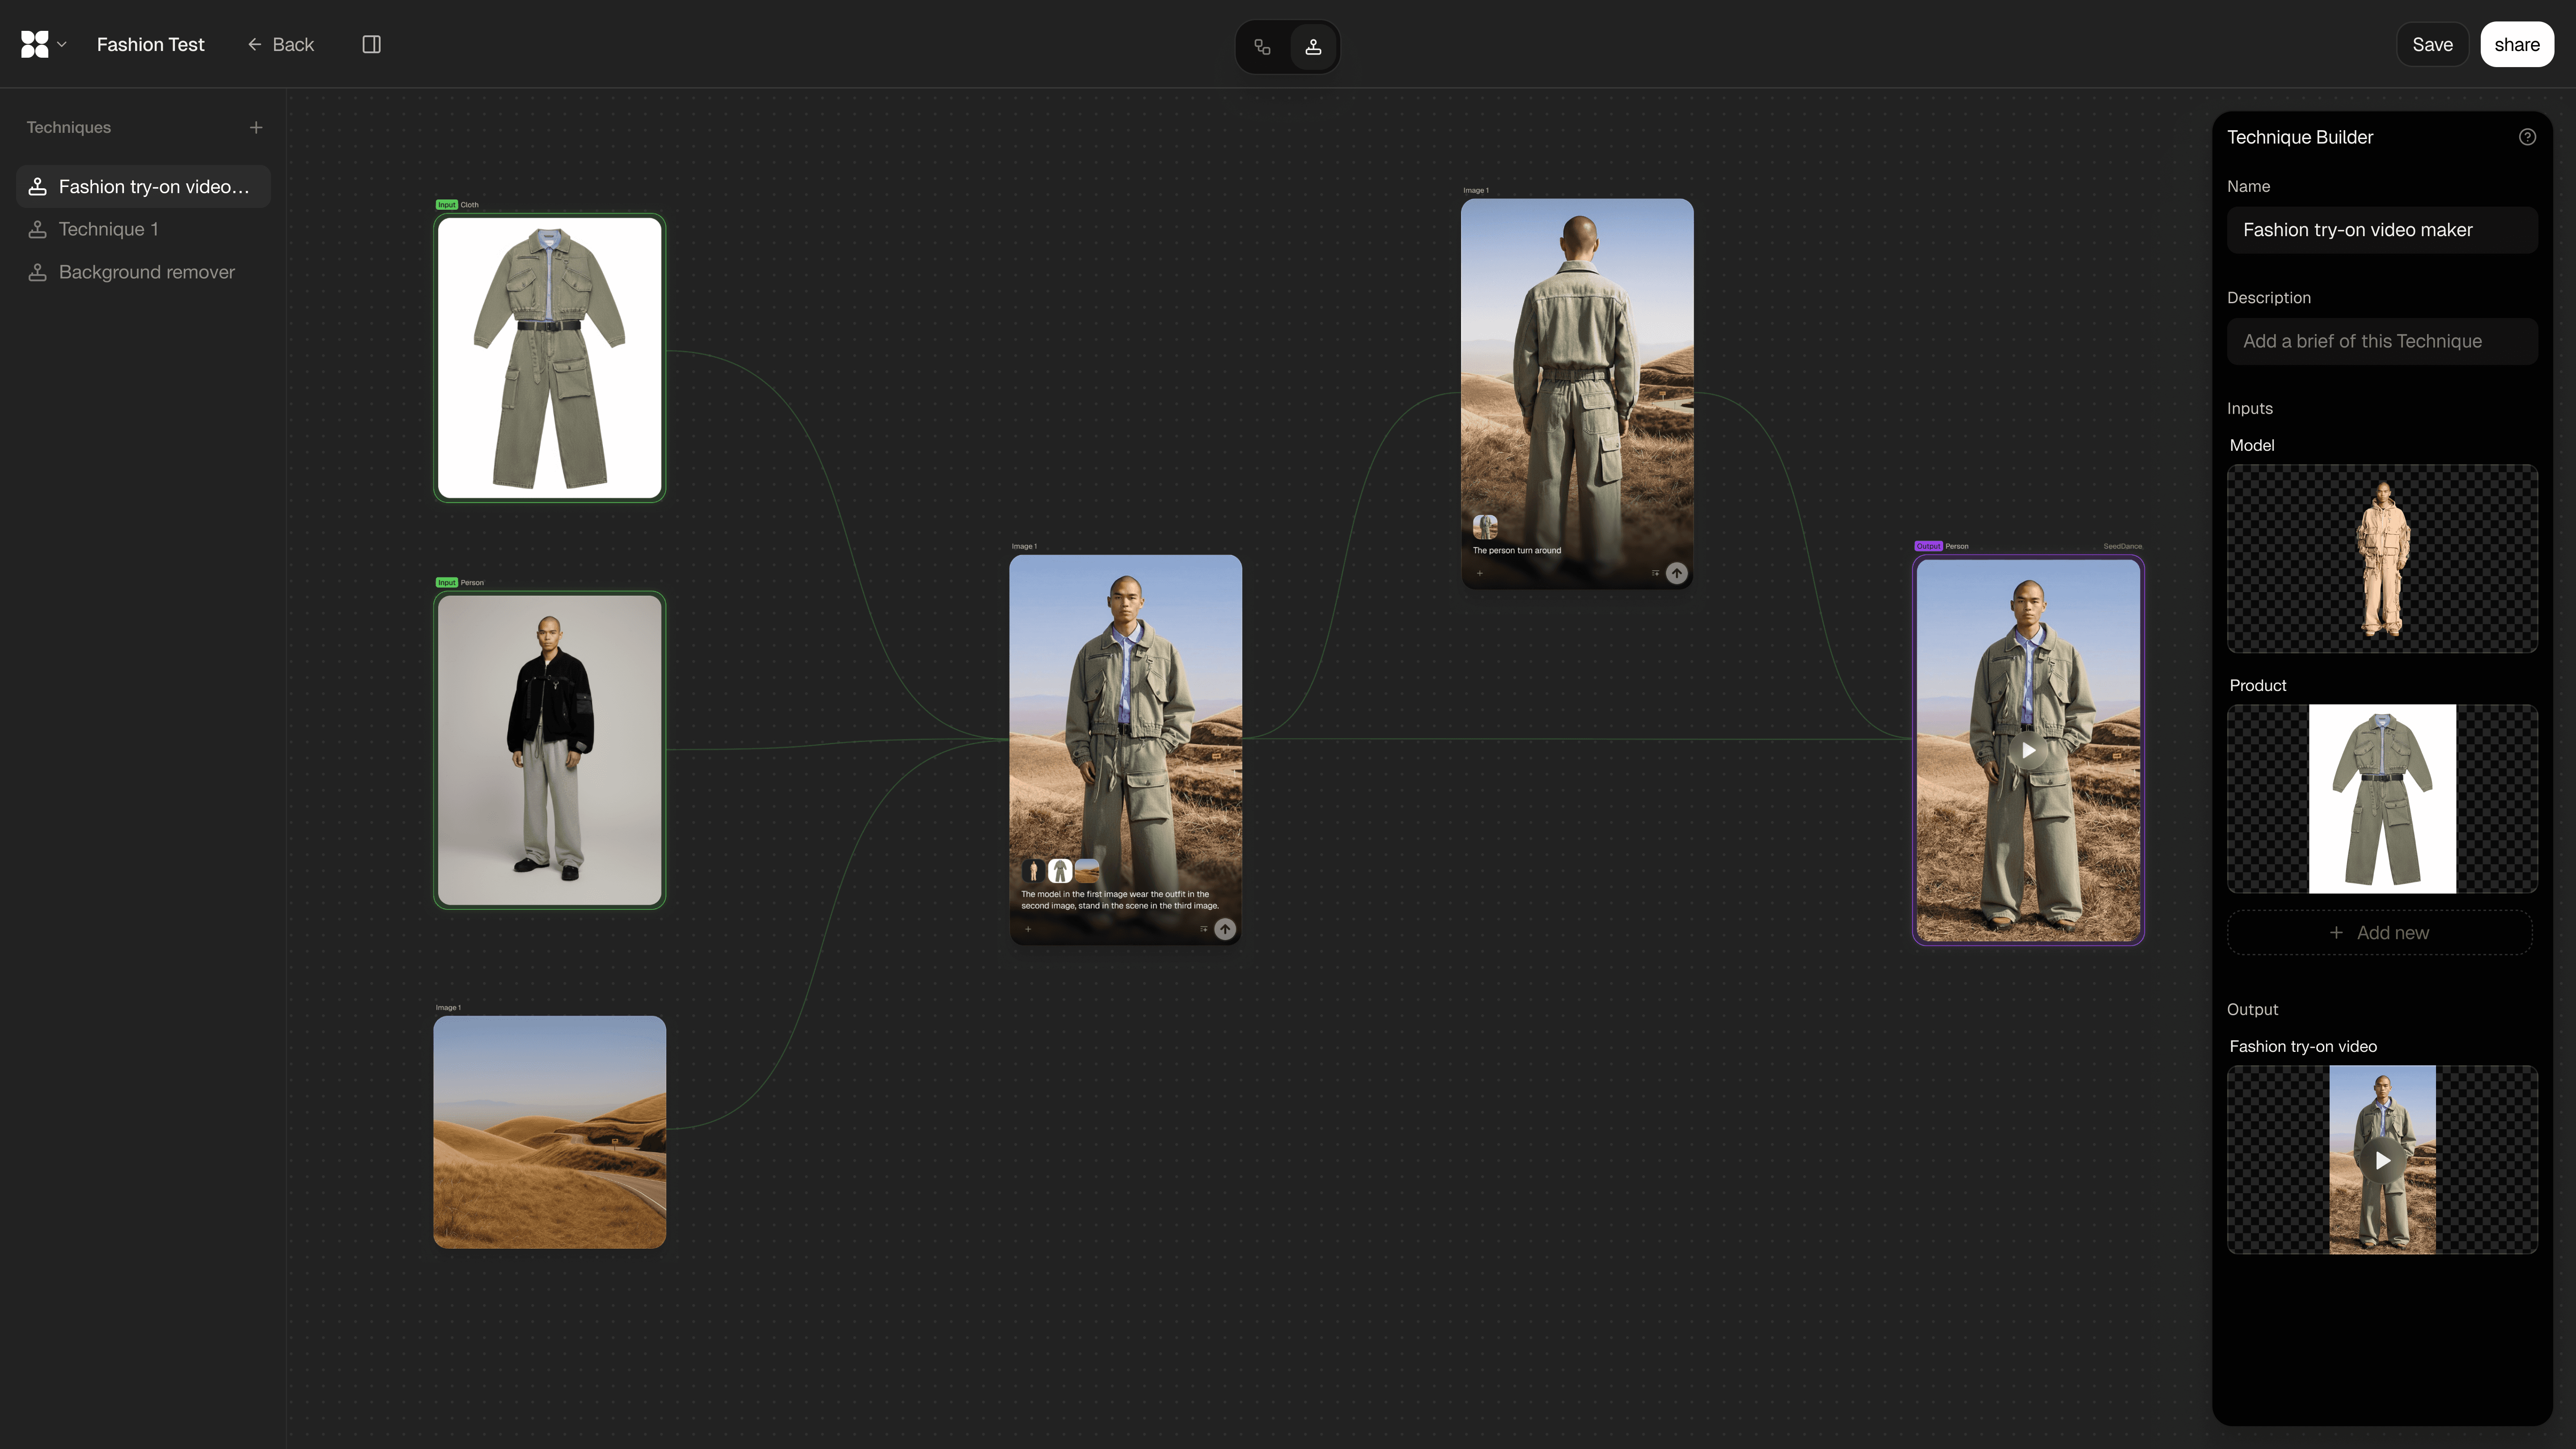2576x1449 pixels.
Task: Go Back using the arrow link
Action: point(281,44)
